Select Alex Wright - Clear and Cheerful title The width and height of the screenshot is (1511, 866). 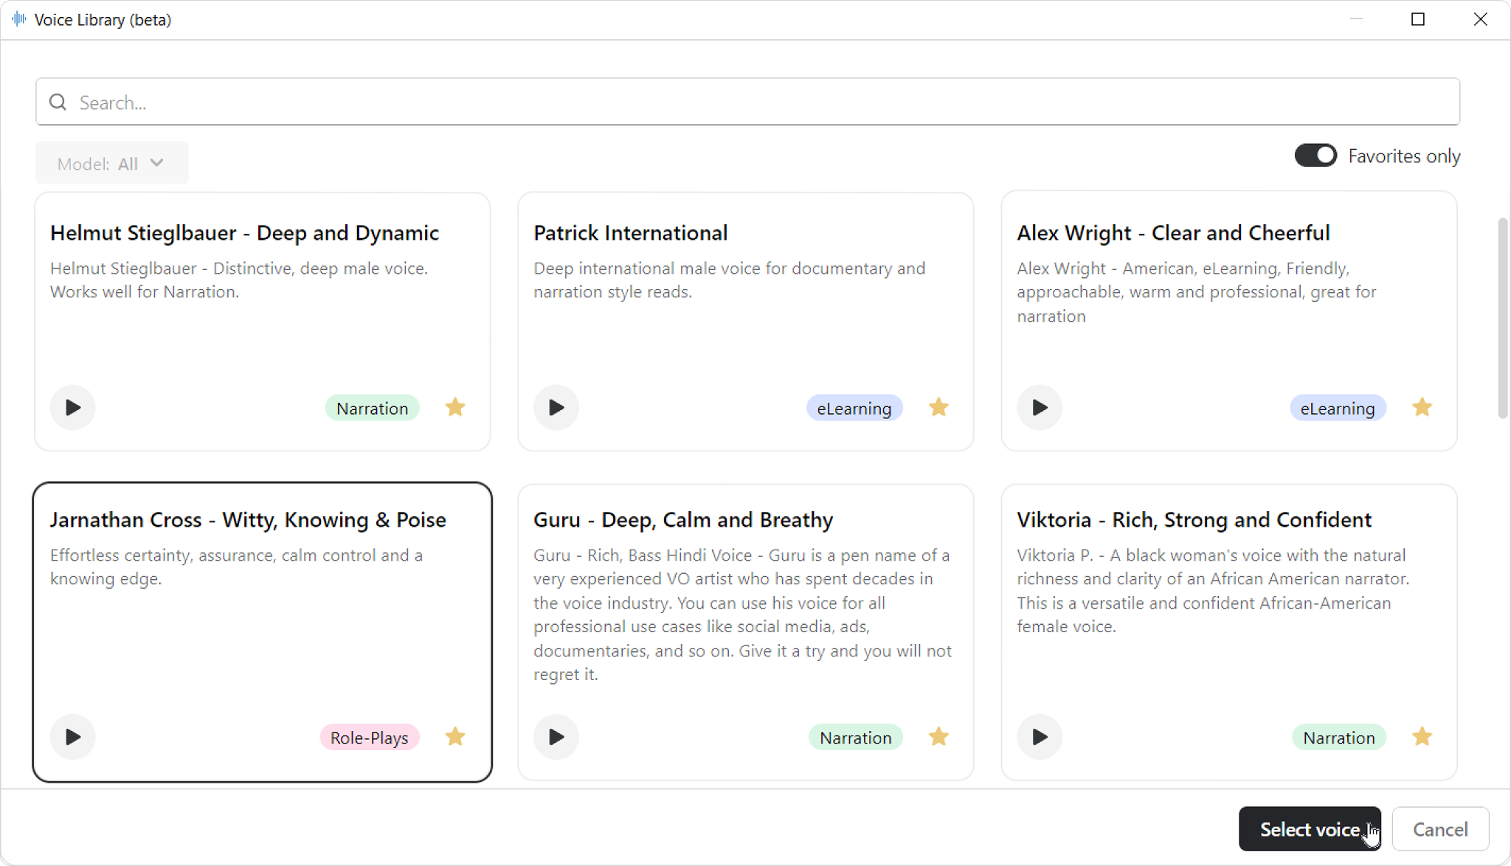tap(1173, 233)
